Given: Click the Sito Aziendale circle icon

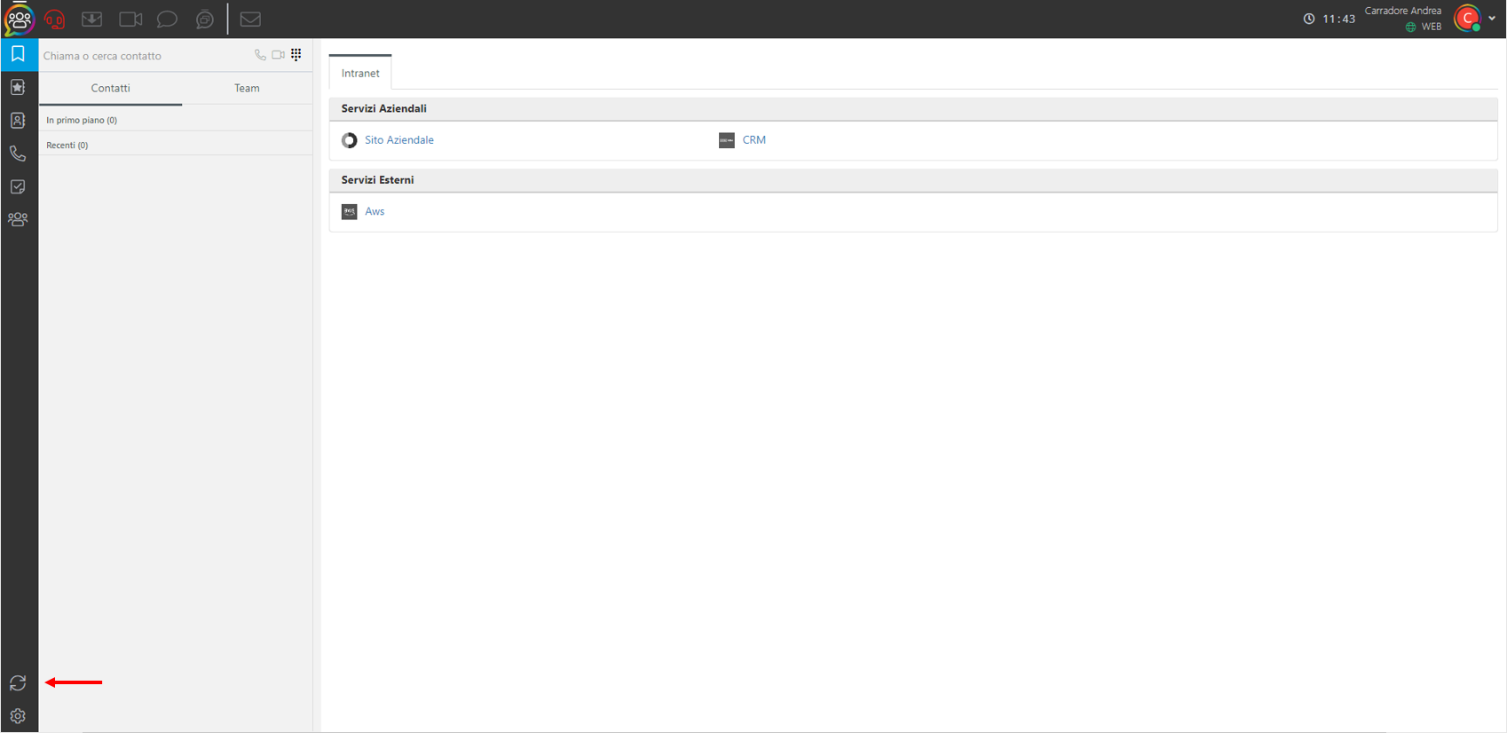Looking at the screenshot, I should [350, 140].
